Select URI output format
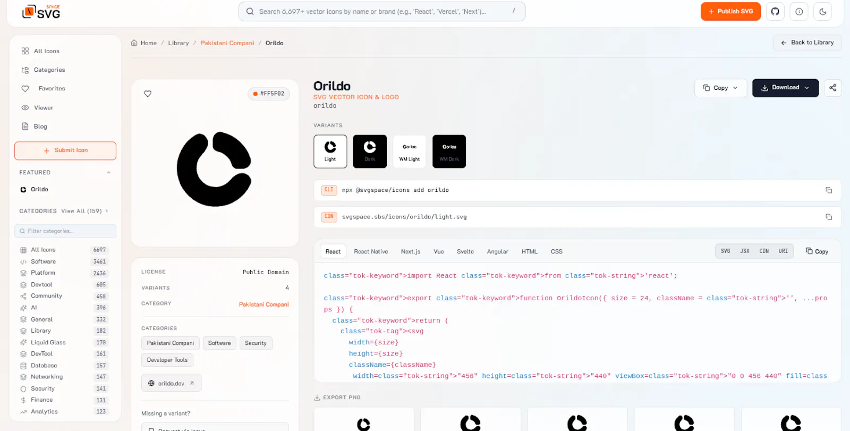This screenshot has height=431, width=850. 784,251
